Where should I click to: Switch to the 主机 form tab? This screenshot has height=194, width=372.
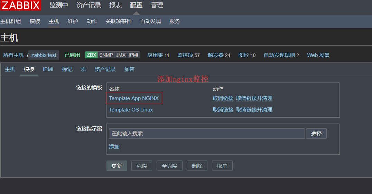pos(10,69)
